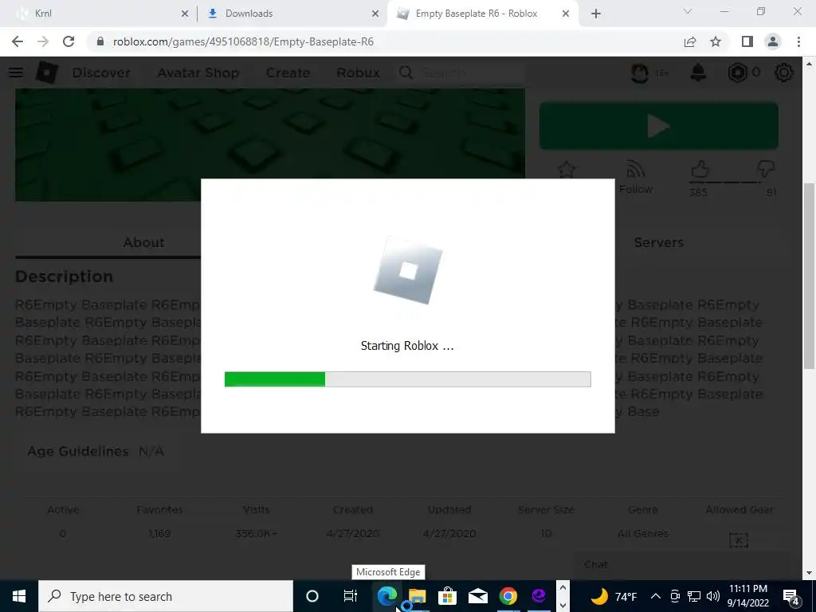Close the Krnl tab
This screenshot has height=612, width=816.
[x=185, y=14]
